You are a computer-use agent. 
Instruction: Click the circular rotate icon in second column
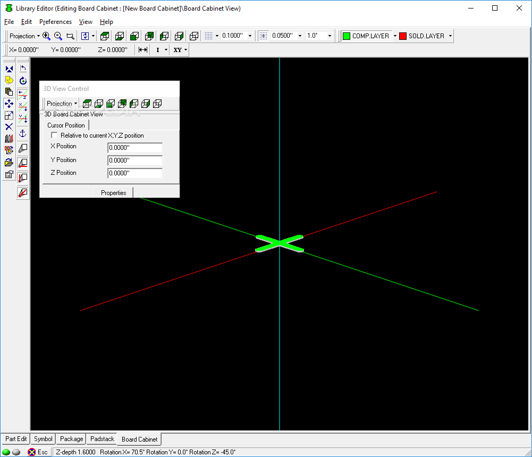point(23,81)
